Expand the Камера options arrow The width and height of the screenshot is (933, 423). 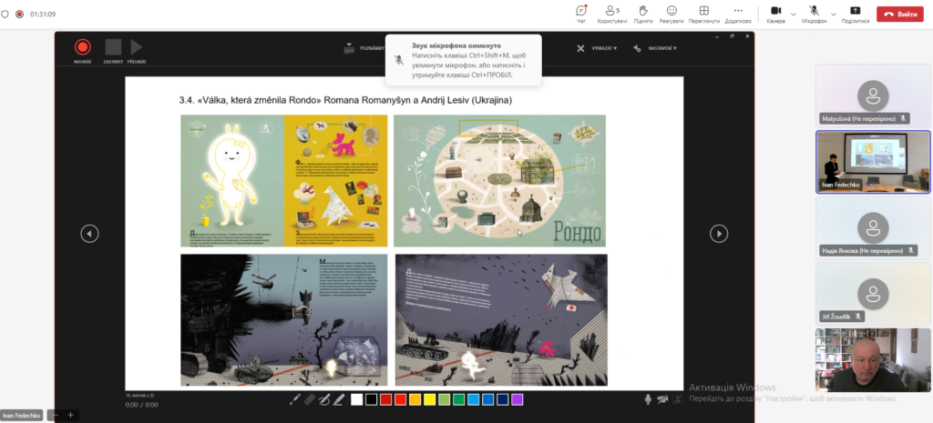point(794,14)
